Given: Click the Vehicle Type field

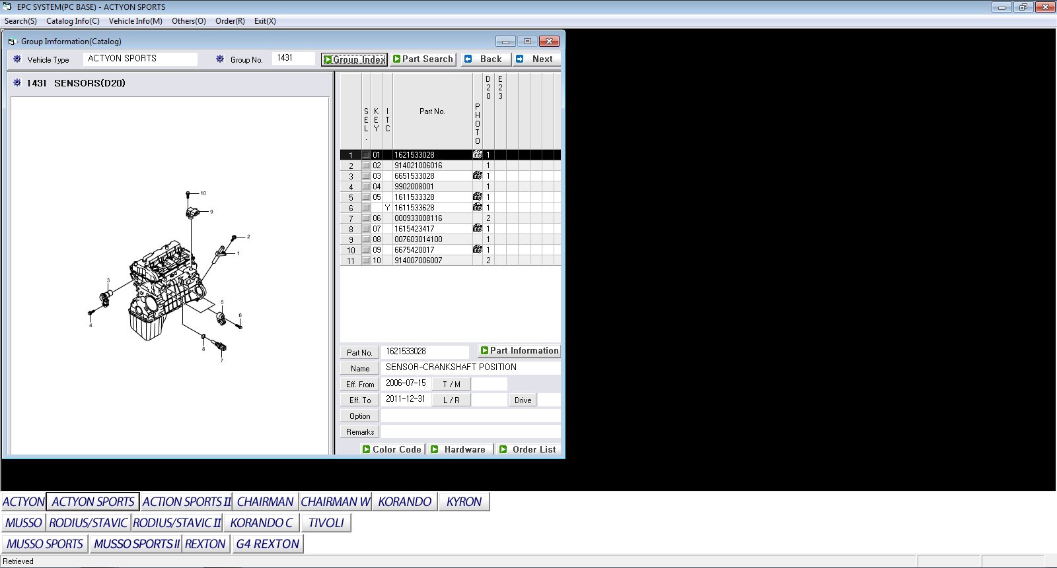Looking at the screenshot, I should pyautogui.click(x=141, y=59).
